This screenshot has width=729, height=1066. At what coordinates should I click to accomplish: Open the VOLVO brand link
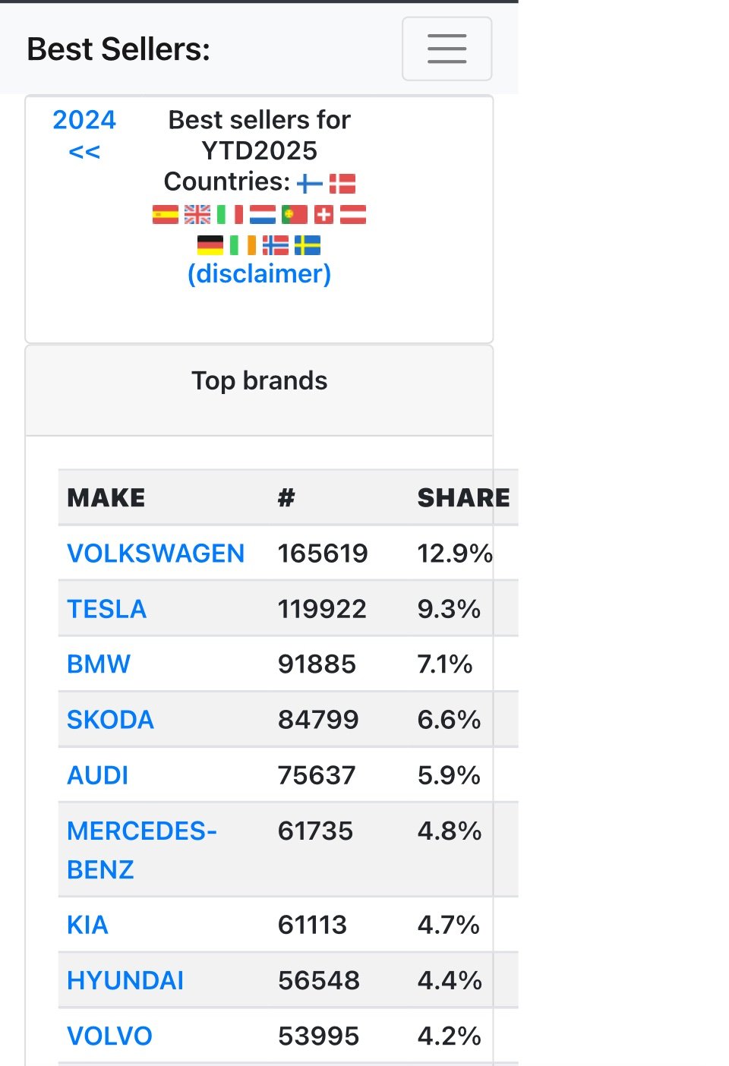(x=109, y=1036)
